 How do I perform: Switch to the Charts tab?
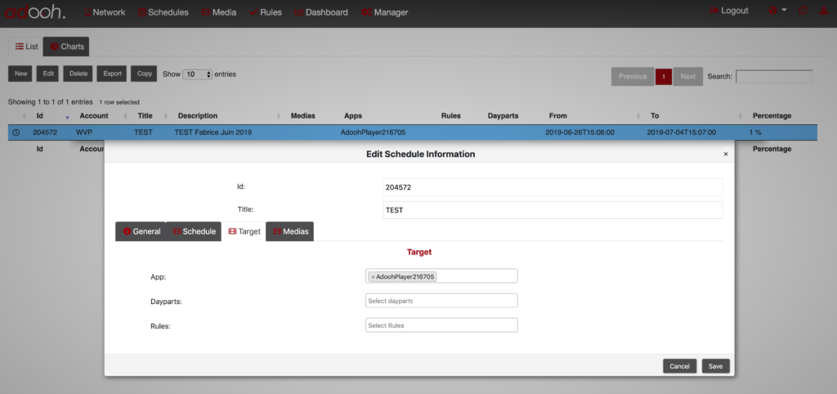coord(66,47)
